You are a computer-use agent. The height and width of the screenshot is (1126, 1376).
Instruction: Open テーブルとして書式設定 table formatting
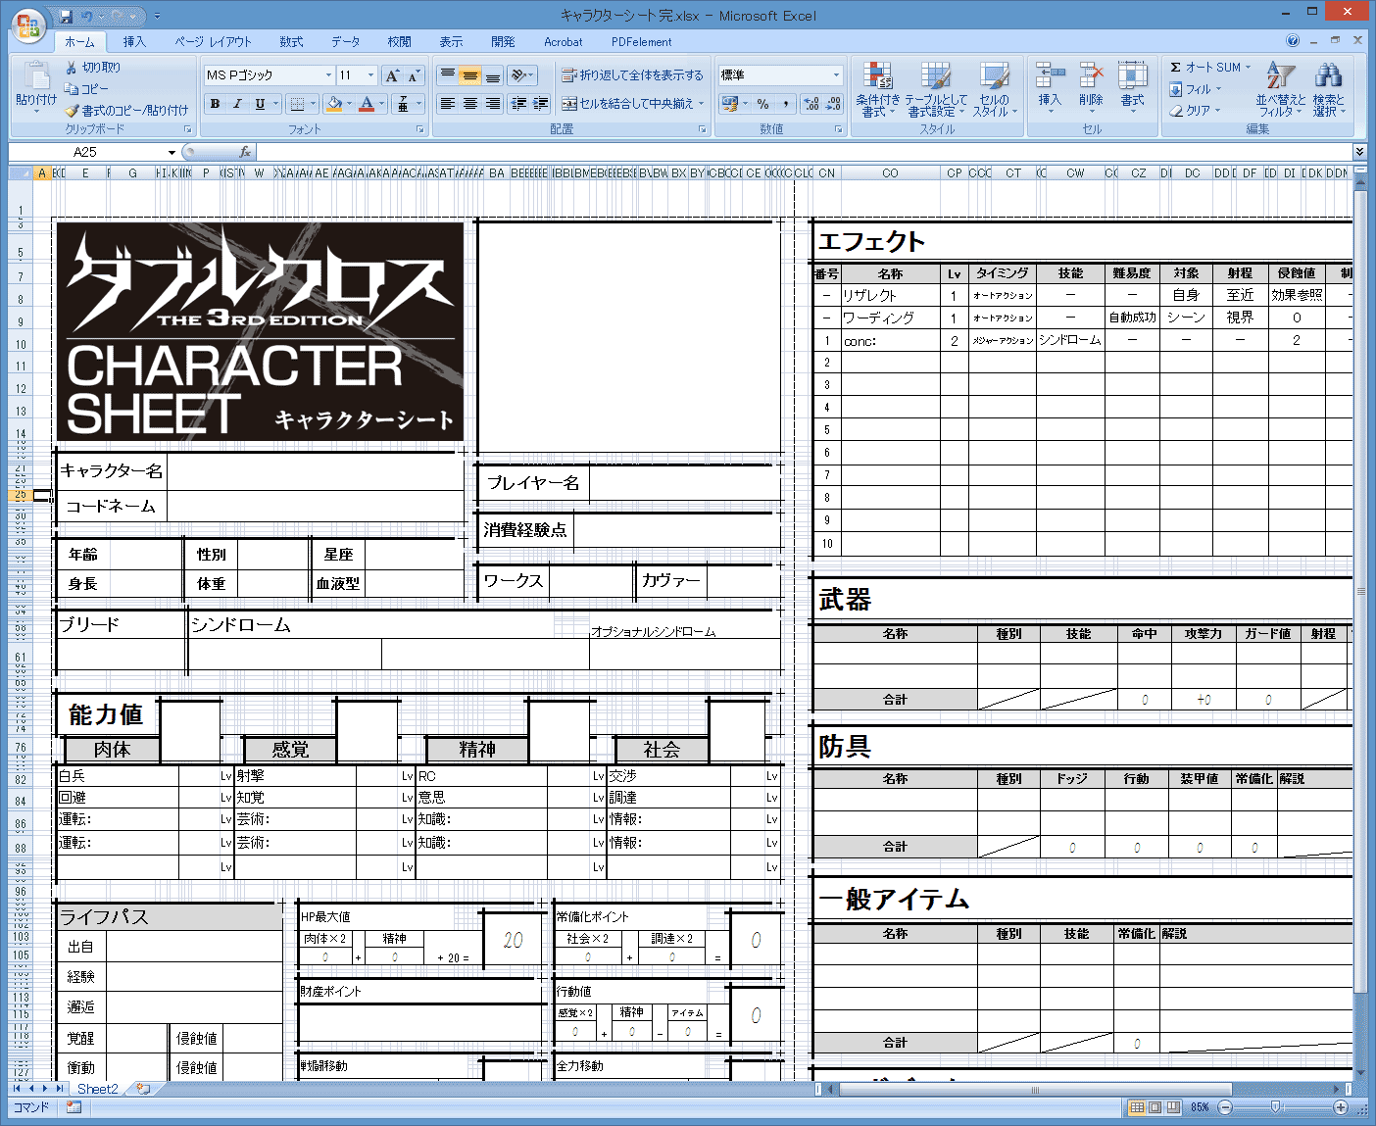point(935,89)
